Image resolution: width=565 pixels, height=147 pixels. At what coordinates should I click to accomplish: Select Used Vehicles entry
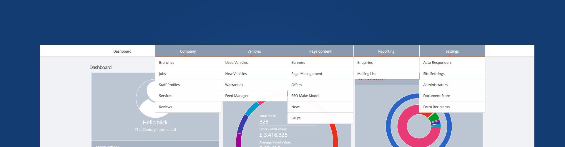coord(254,63)
